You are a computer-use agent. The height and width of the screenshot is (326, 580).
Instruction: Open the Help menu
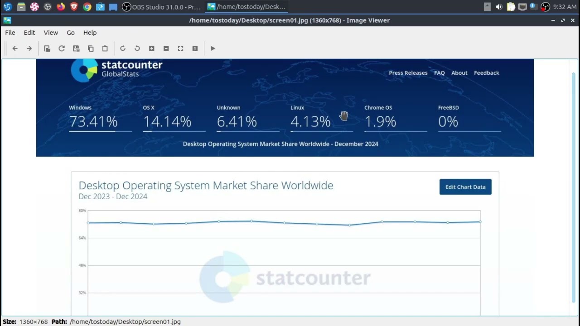tap(90, 33)
